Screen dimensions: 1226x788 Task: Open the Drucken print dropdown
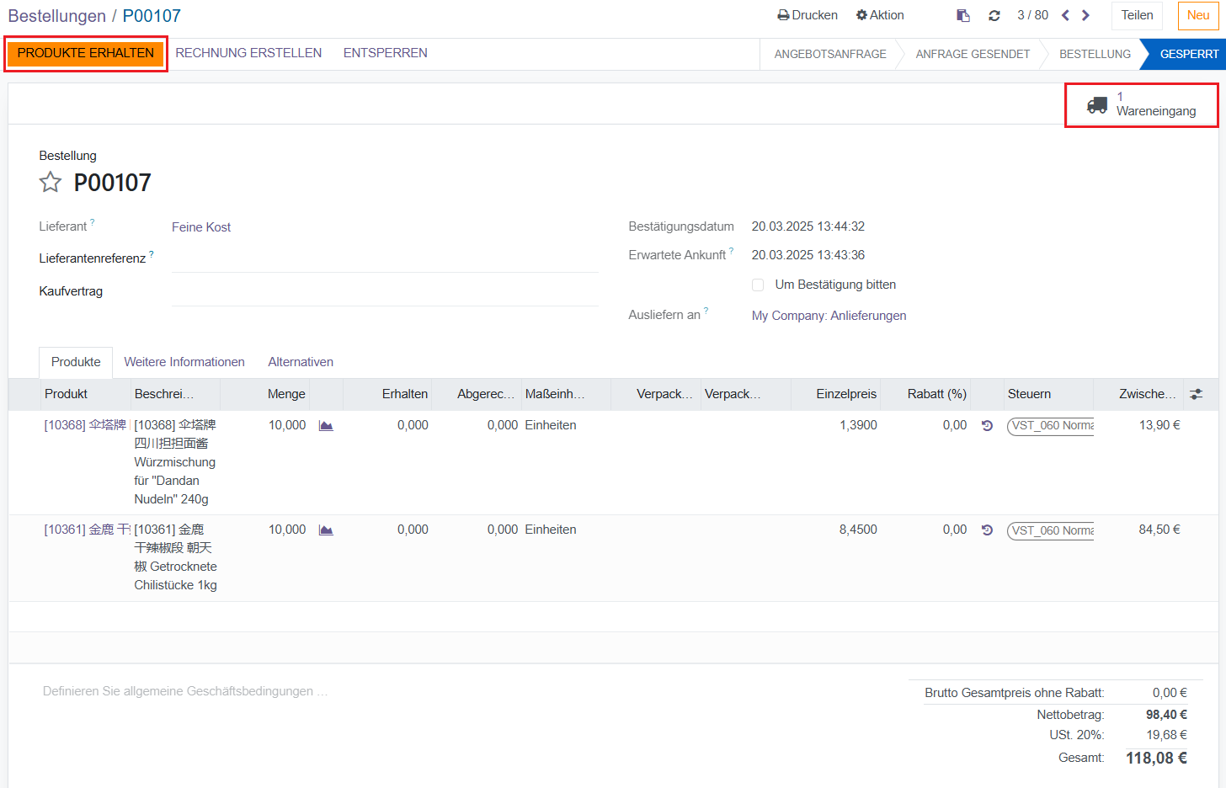tap(807, 15)
